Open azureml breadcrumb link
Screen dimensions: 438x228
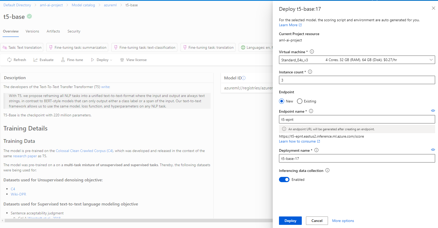pyautogui.click(x=110, y=5)
